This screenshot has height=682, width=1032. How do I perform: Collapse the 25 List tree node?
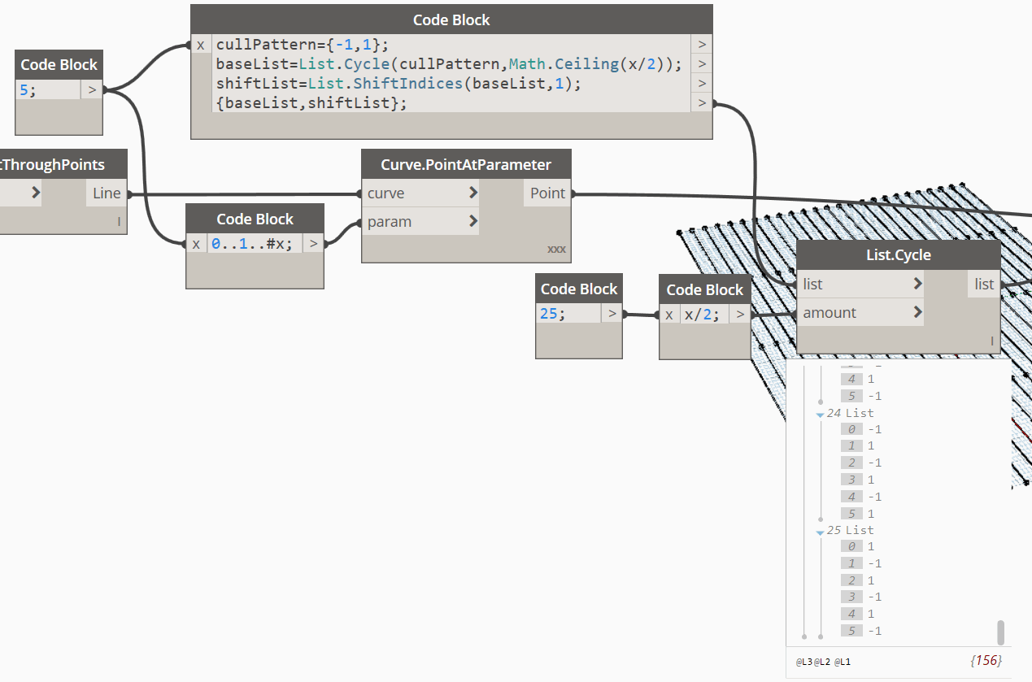tap(820, 531)
